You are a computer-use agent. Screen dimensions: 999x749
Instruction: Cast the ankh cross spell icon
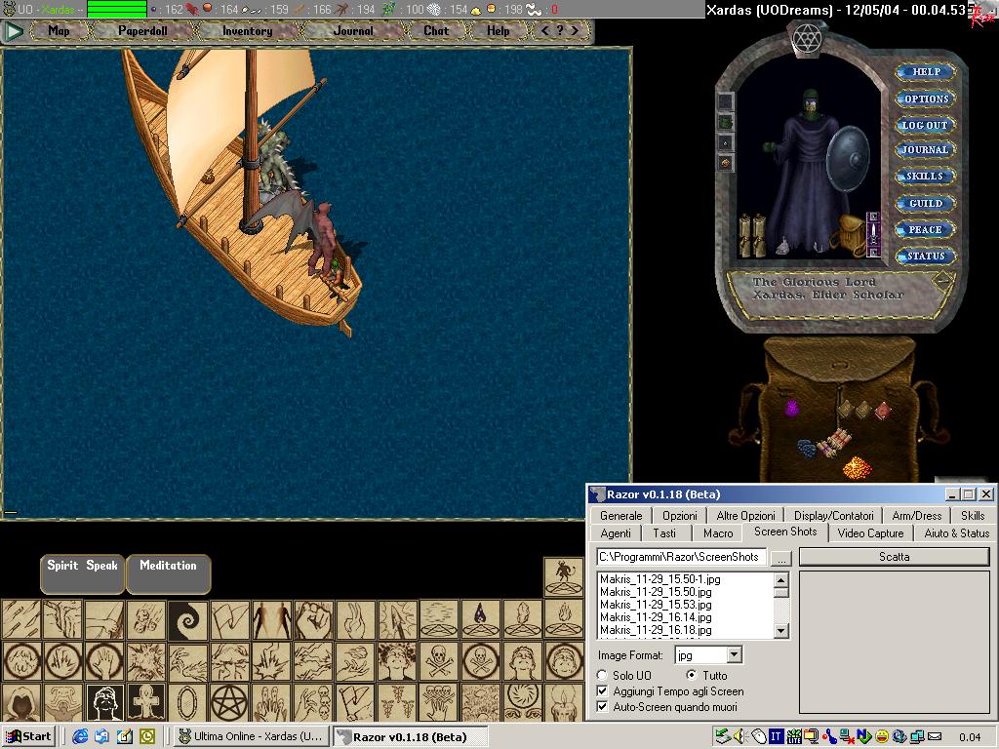pyautogui.click(x=146, y=702)
